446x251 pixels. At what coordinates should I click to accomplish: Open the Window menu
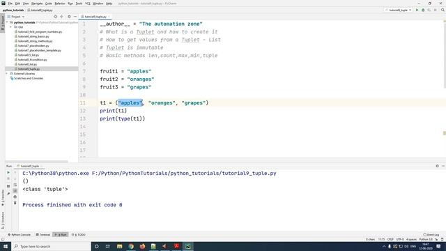pos(98,3)
